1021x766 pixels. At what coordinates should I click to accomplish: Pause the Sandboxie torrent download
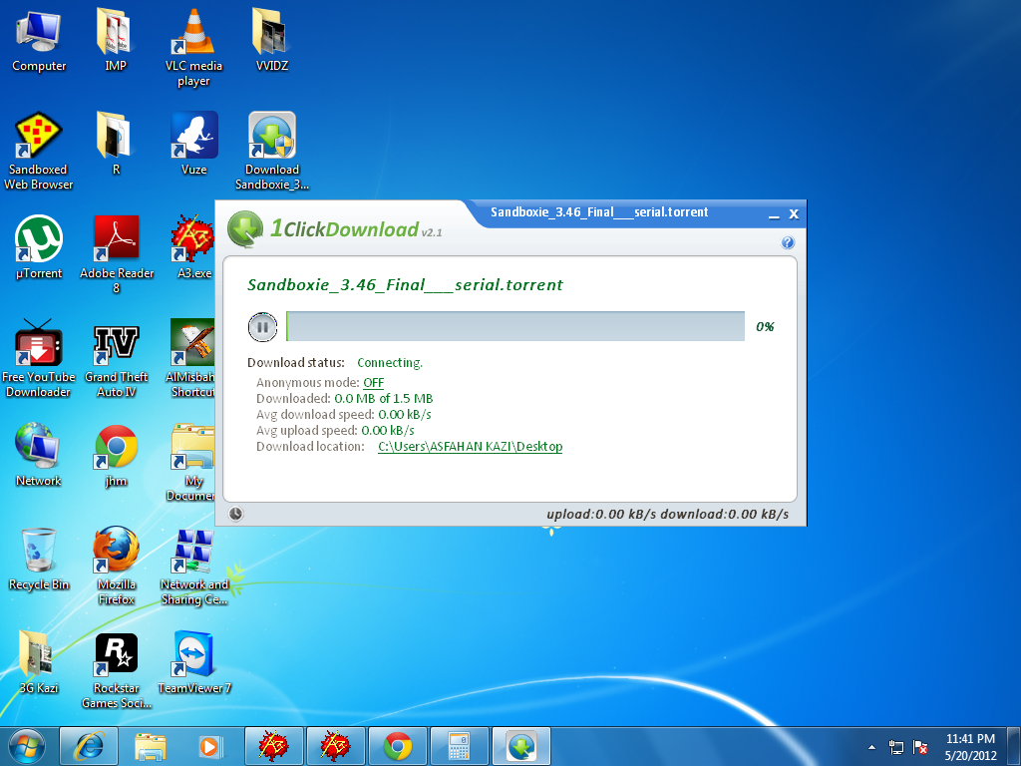[262, 326]
